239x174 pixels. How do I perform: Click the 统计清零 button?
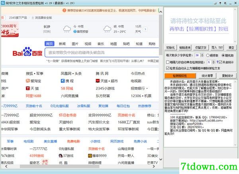(x=207, y=76)
